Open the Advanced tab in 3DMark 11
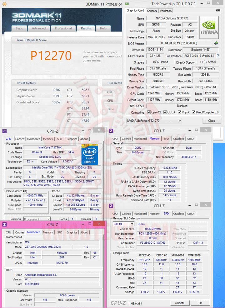This screenshot has height=308, width=225. coord(39,28)
